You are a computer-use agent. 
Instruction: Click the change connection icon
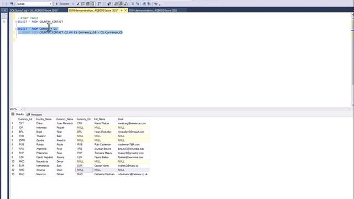click(x=12, y=4)
